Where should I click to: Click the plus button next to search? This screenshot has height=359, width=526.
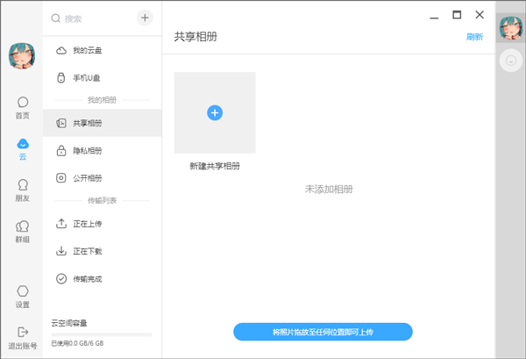tap(145, 18)
